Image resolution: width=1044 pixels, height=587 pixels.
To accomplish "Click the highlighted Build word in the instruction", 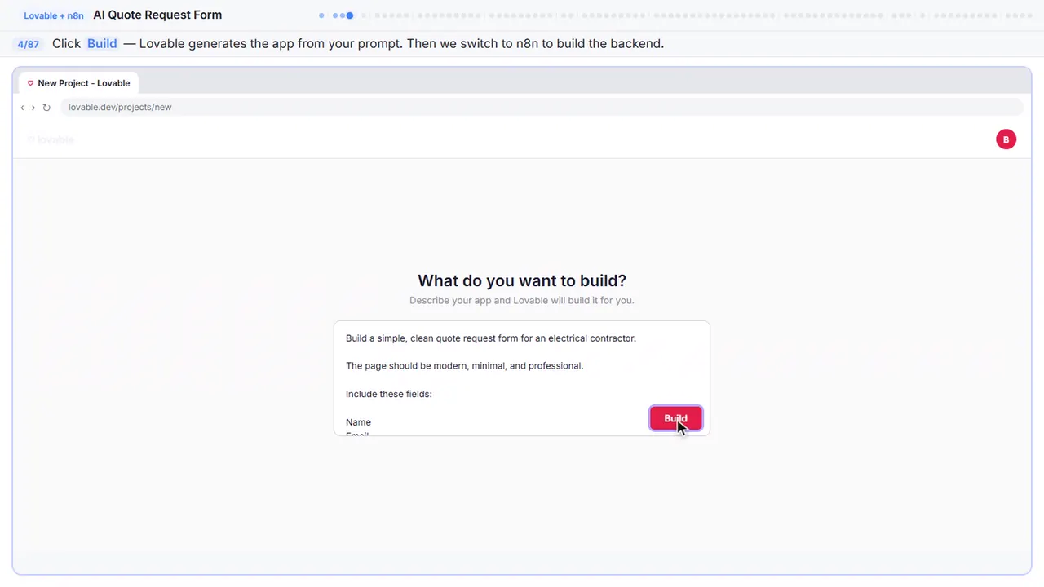I will tap(102, 44).
